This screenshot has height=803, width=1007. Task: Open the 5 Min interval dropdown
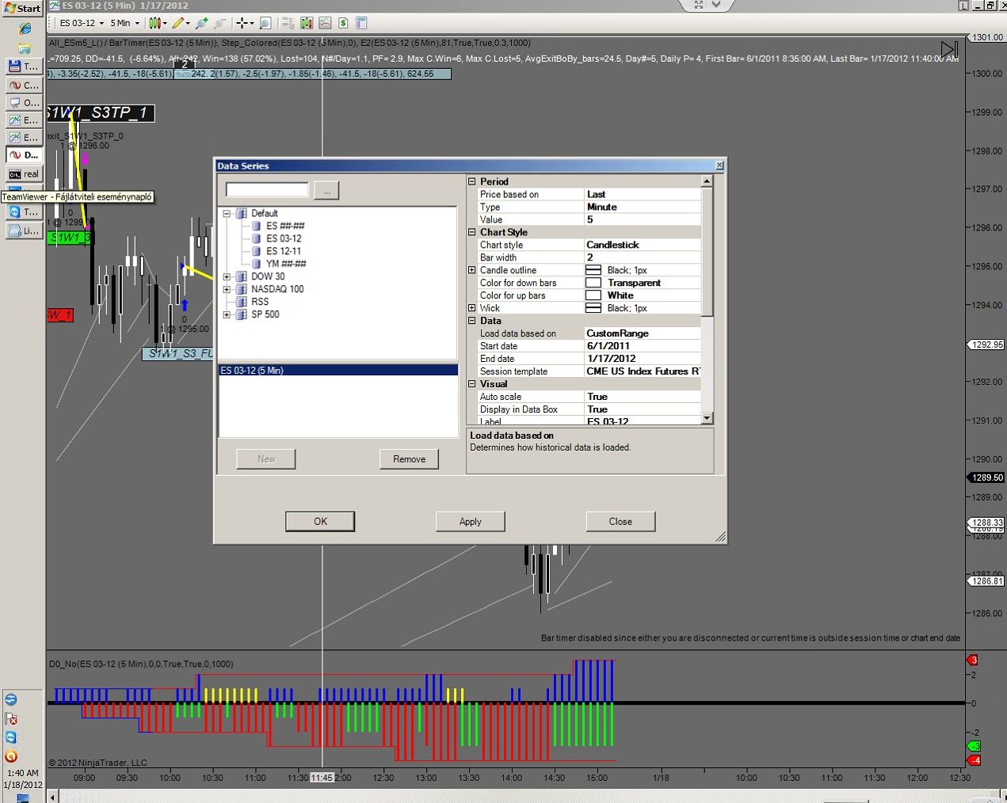coord(124,23)
